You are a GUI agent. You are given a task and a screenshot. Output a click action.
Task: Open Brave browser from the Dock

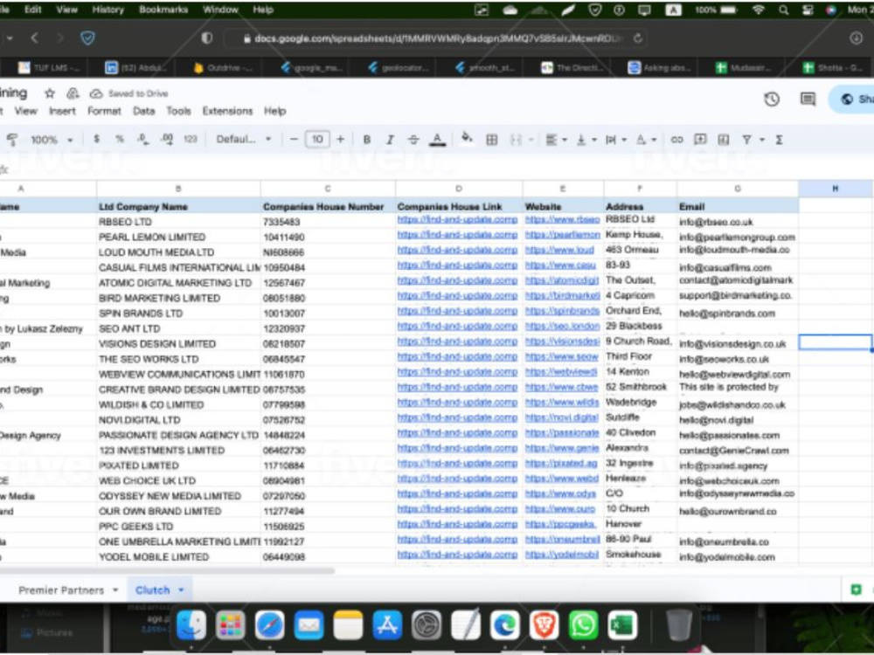click(x=544, y=625)
